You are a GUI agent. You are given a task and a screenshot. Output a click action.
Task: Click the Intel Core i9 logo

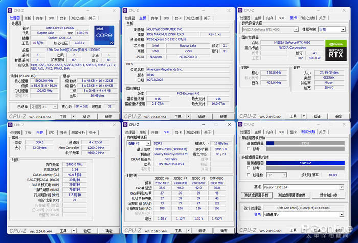pos(104,35)
